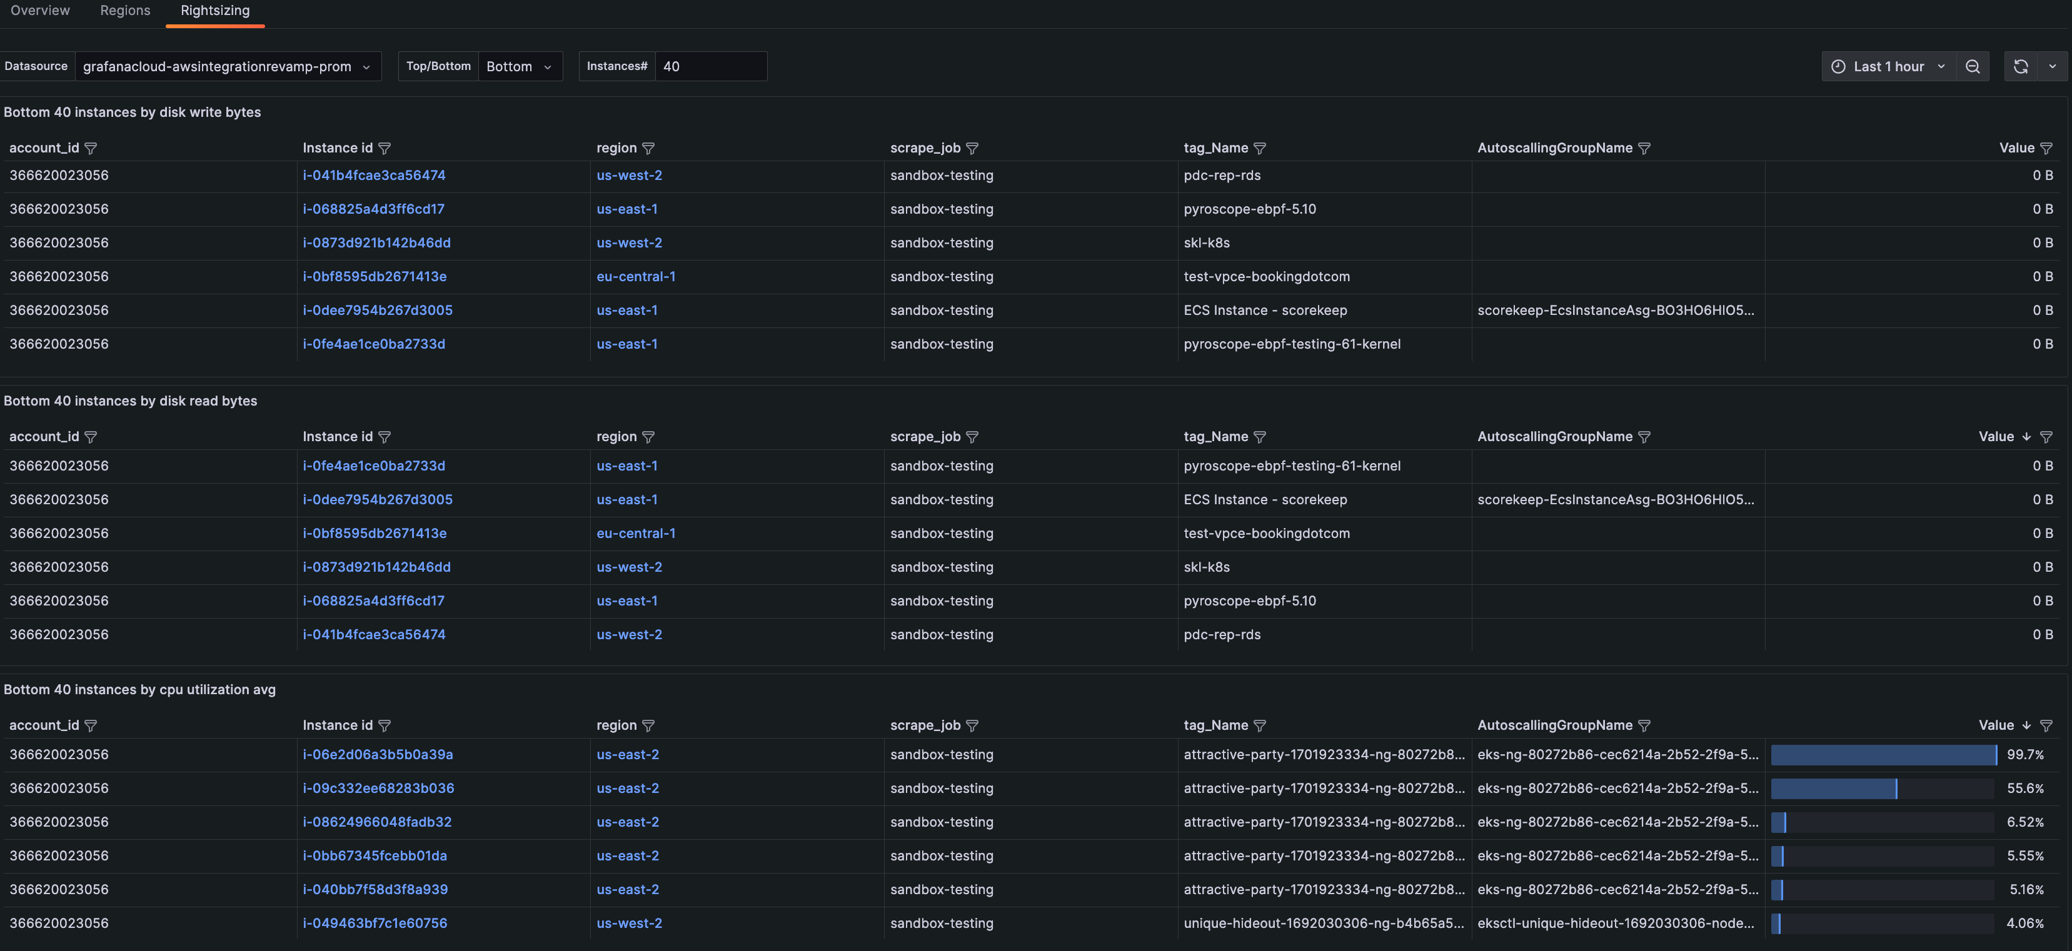Click the time-range zoom out icon

point(1973,66)
